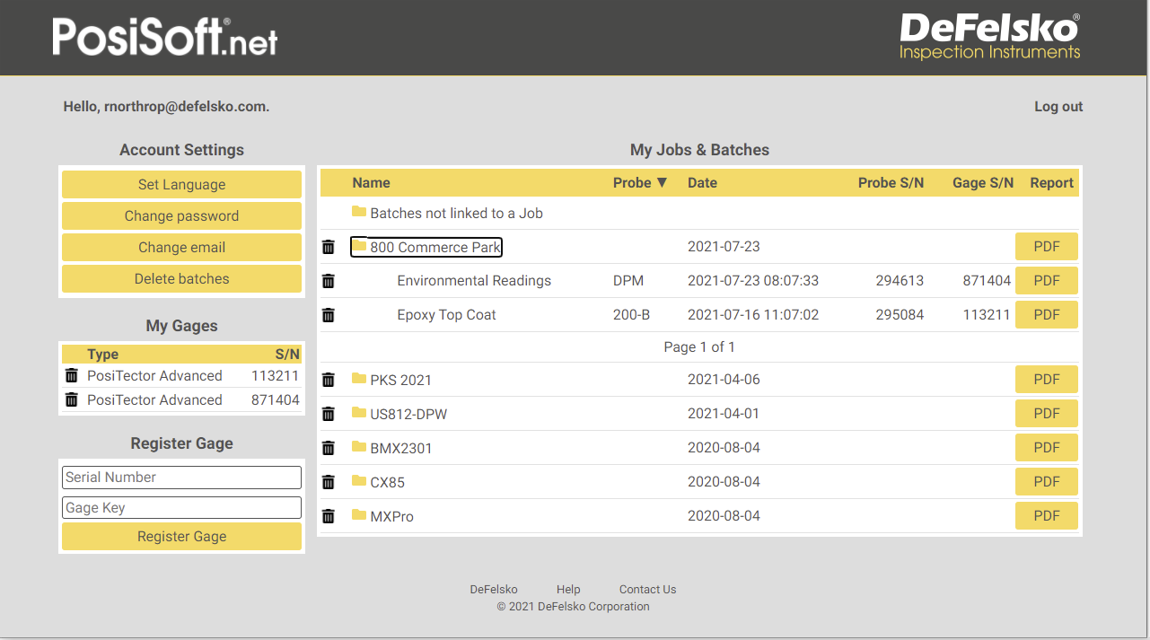Click trash icon beside MXPro job

point(329,516)
